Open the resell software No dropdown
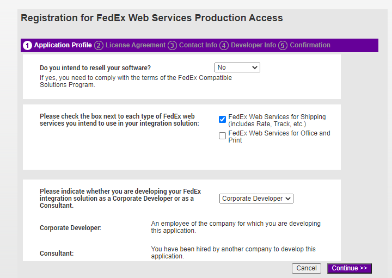This screenshot has width=392, height=278. pyautogui.click(x=237, y=67)
